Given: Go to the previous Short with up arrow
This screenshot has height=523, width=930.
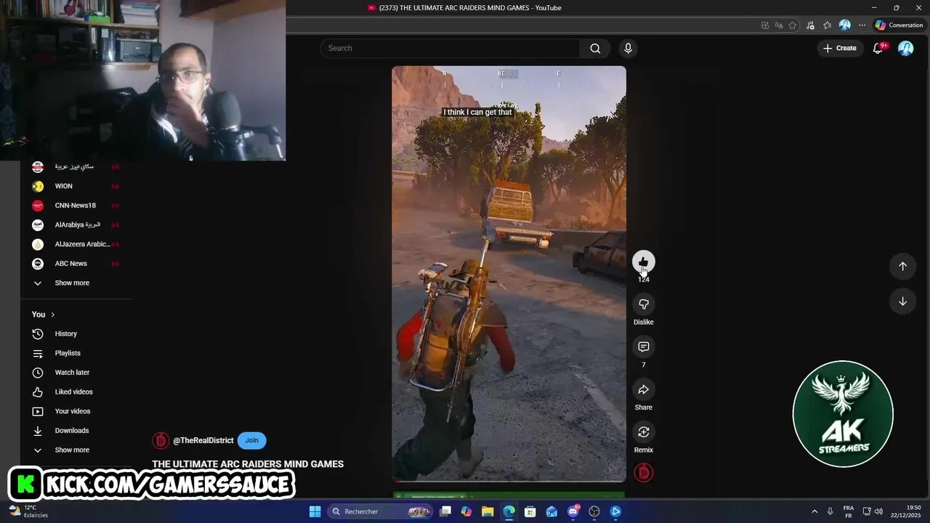Looking at the screenshot, I should coord(902,266).
